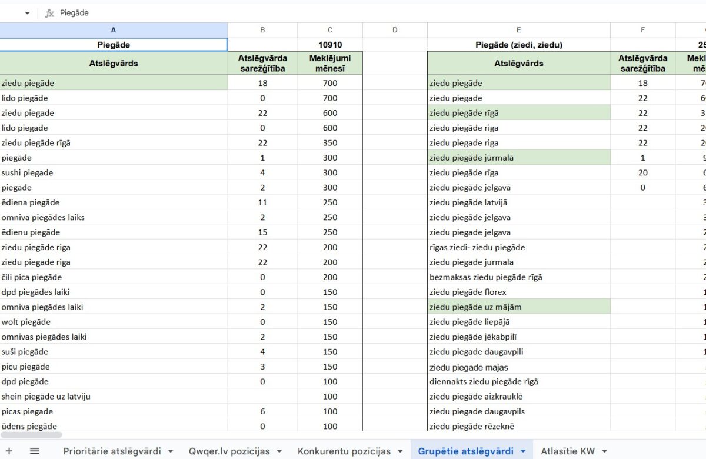Image resolution: width=706 pixels, height=459 pixels.
Task: Open the Atlasītie KW sheet tab
Action: (x=568, y=451)
